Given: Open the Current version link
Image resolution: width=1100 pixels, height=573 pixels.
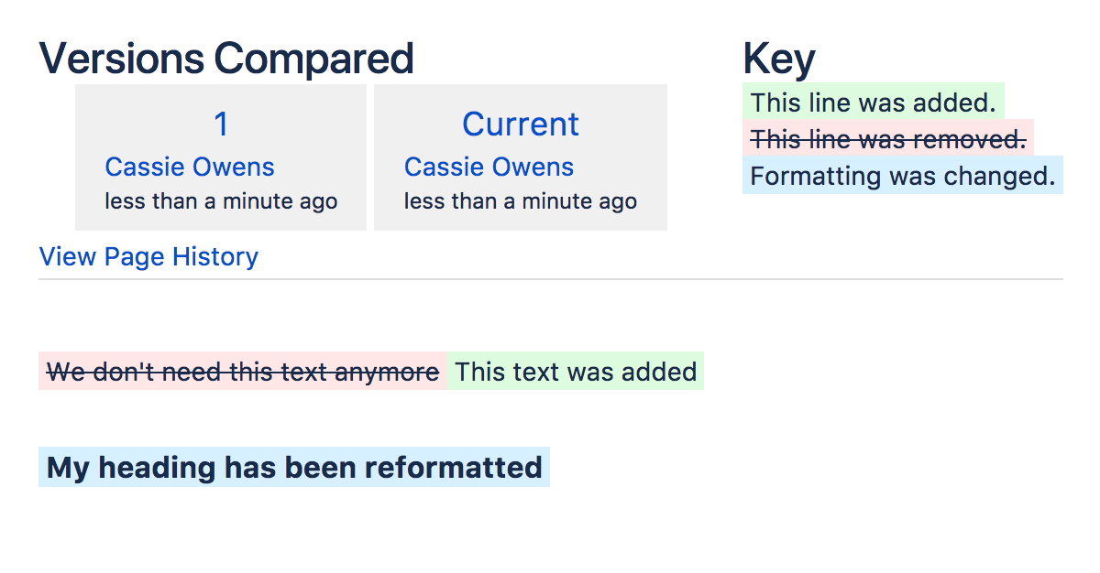Looking at the screenshot, I should pos(520,124).
